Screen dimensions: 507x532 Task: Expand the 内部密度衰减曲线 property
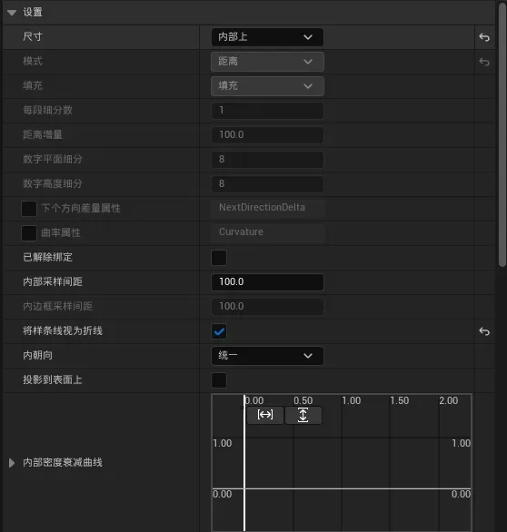tap(12, 462)
